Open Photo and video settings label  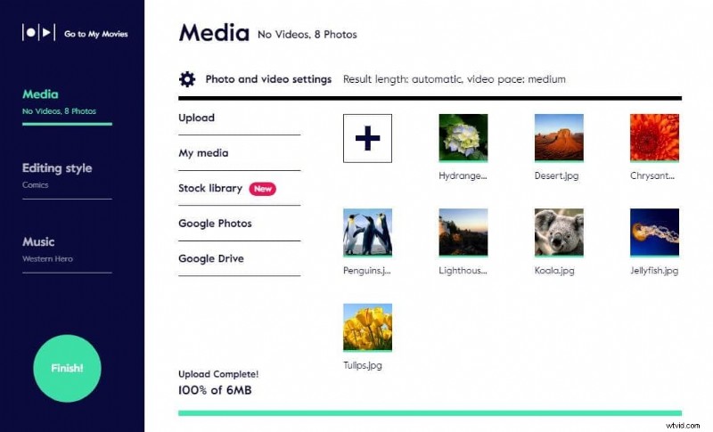pos(268,79)
